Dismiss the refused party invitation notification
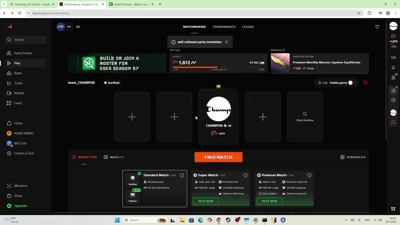The height and width of the screenshot is (225, 400). point(226,42)
